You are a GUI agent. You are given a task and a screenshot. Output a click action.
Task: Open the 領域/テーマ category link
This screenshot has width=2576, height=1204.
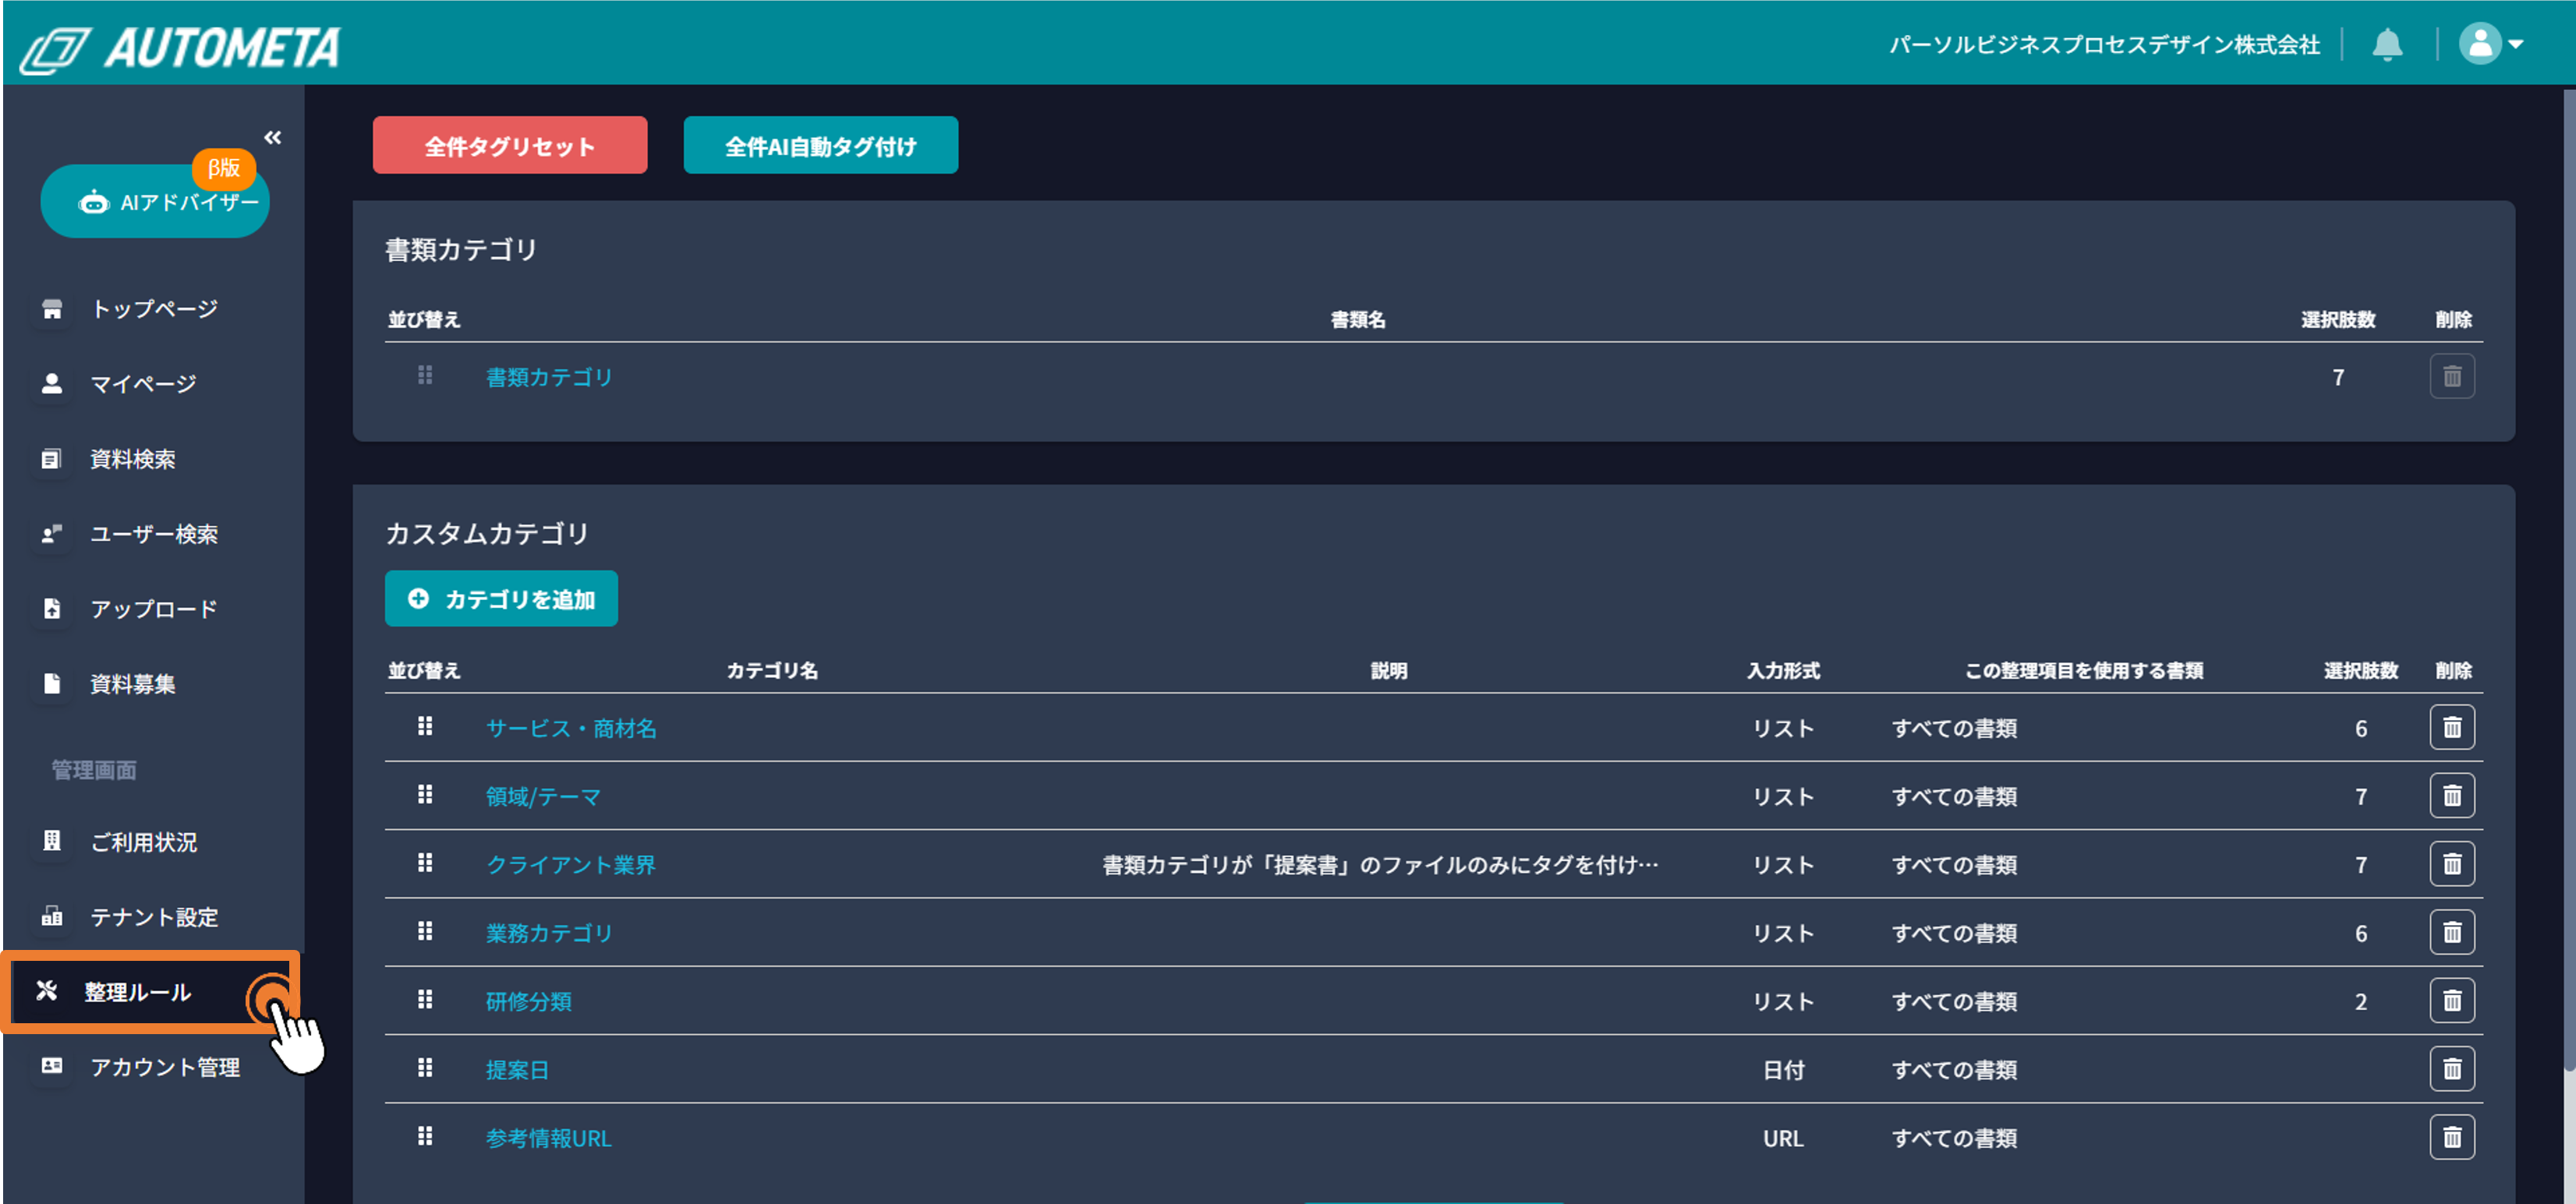(x=543, y=796)
